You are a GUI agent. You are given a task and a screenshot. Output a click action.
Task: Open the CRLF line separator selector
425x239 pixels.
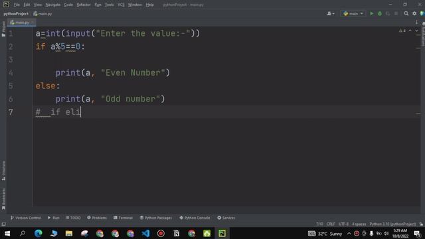[331, 224]
